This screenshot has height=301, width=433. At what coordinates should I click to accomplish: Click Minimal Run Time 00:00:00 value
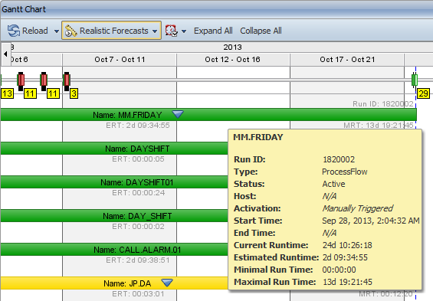339,270
